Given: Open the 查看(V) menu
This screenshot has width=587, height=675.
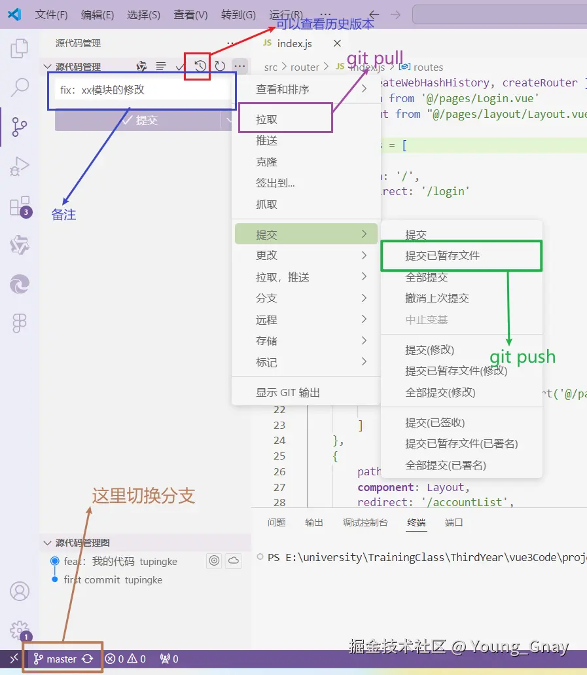Looking at the screenshot, I should click(190, 14).
